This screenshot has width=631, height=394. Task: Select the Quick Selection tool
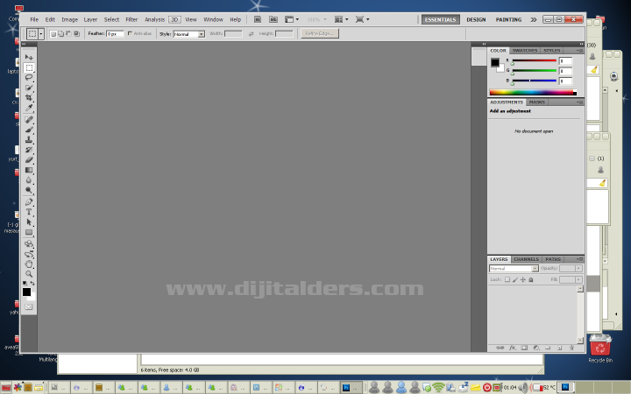click(x=29, y=88)
